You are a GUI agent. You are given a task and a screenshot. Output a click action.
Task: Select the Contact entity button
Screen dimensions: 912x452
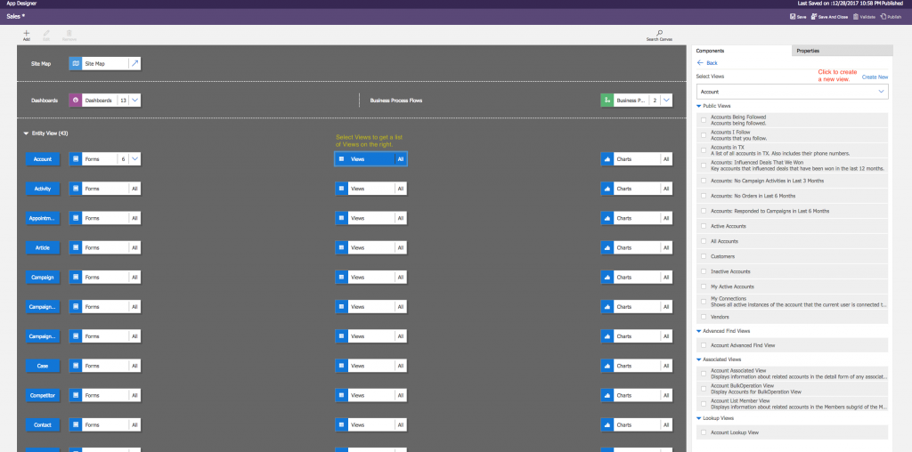43,424
